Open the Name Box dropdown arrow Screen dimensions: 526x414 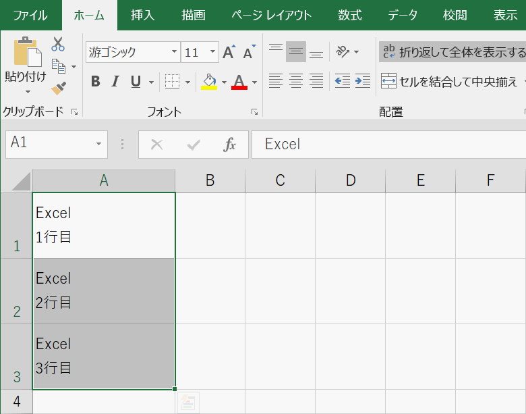[x=98, y=144]
